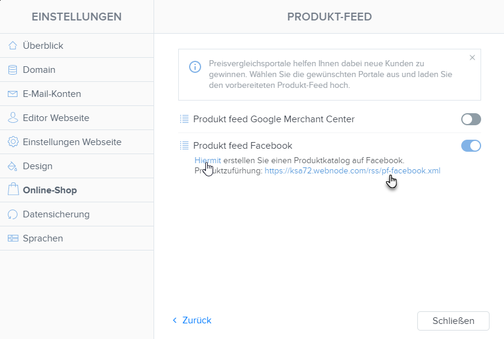
Task: Click the database icon beside Domain
Action: [13, 70]
